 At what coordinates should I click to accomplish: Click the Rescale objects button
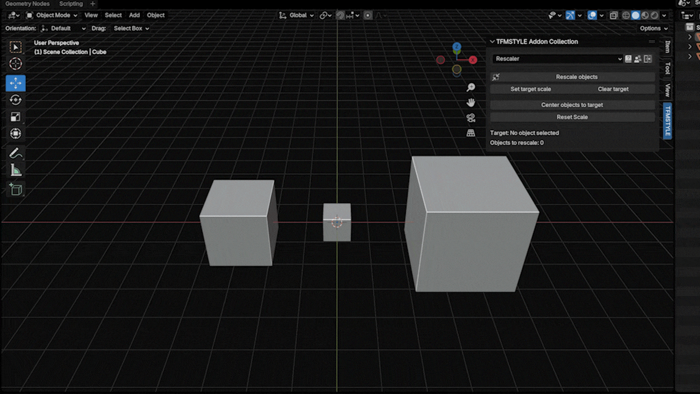tap(576, 77)
